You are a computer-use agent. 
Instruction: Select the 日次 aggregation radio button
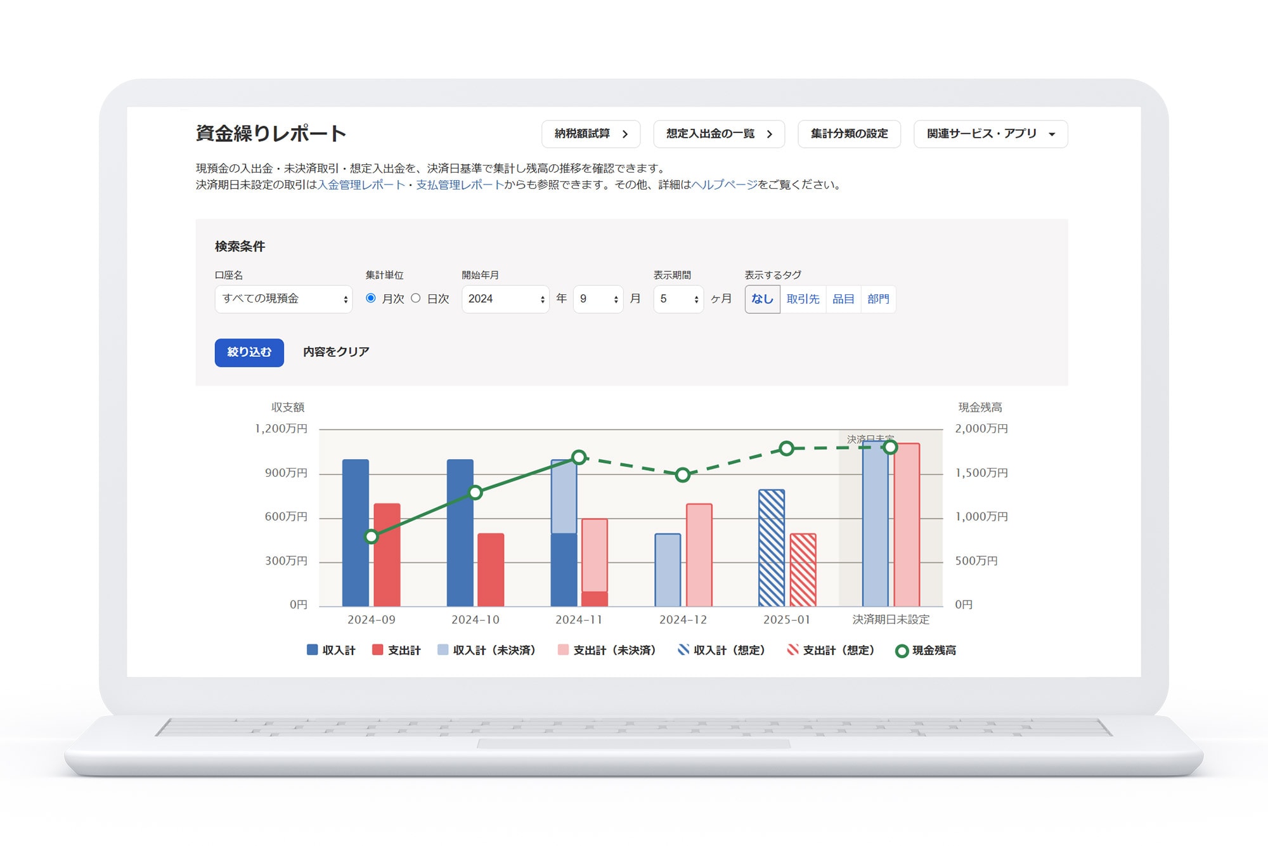point(417,299)
